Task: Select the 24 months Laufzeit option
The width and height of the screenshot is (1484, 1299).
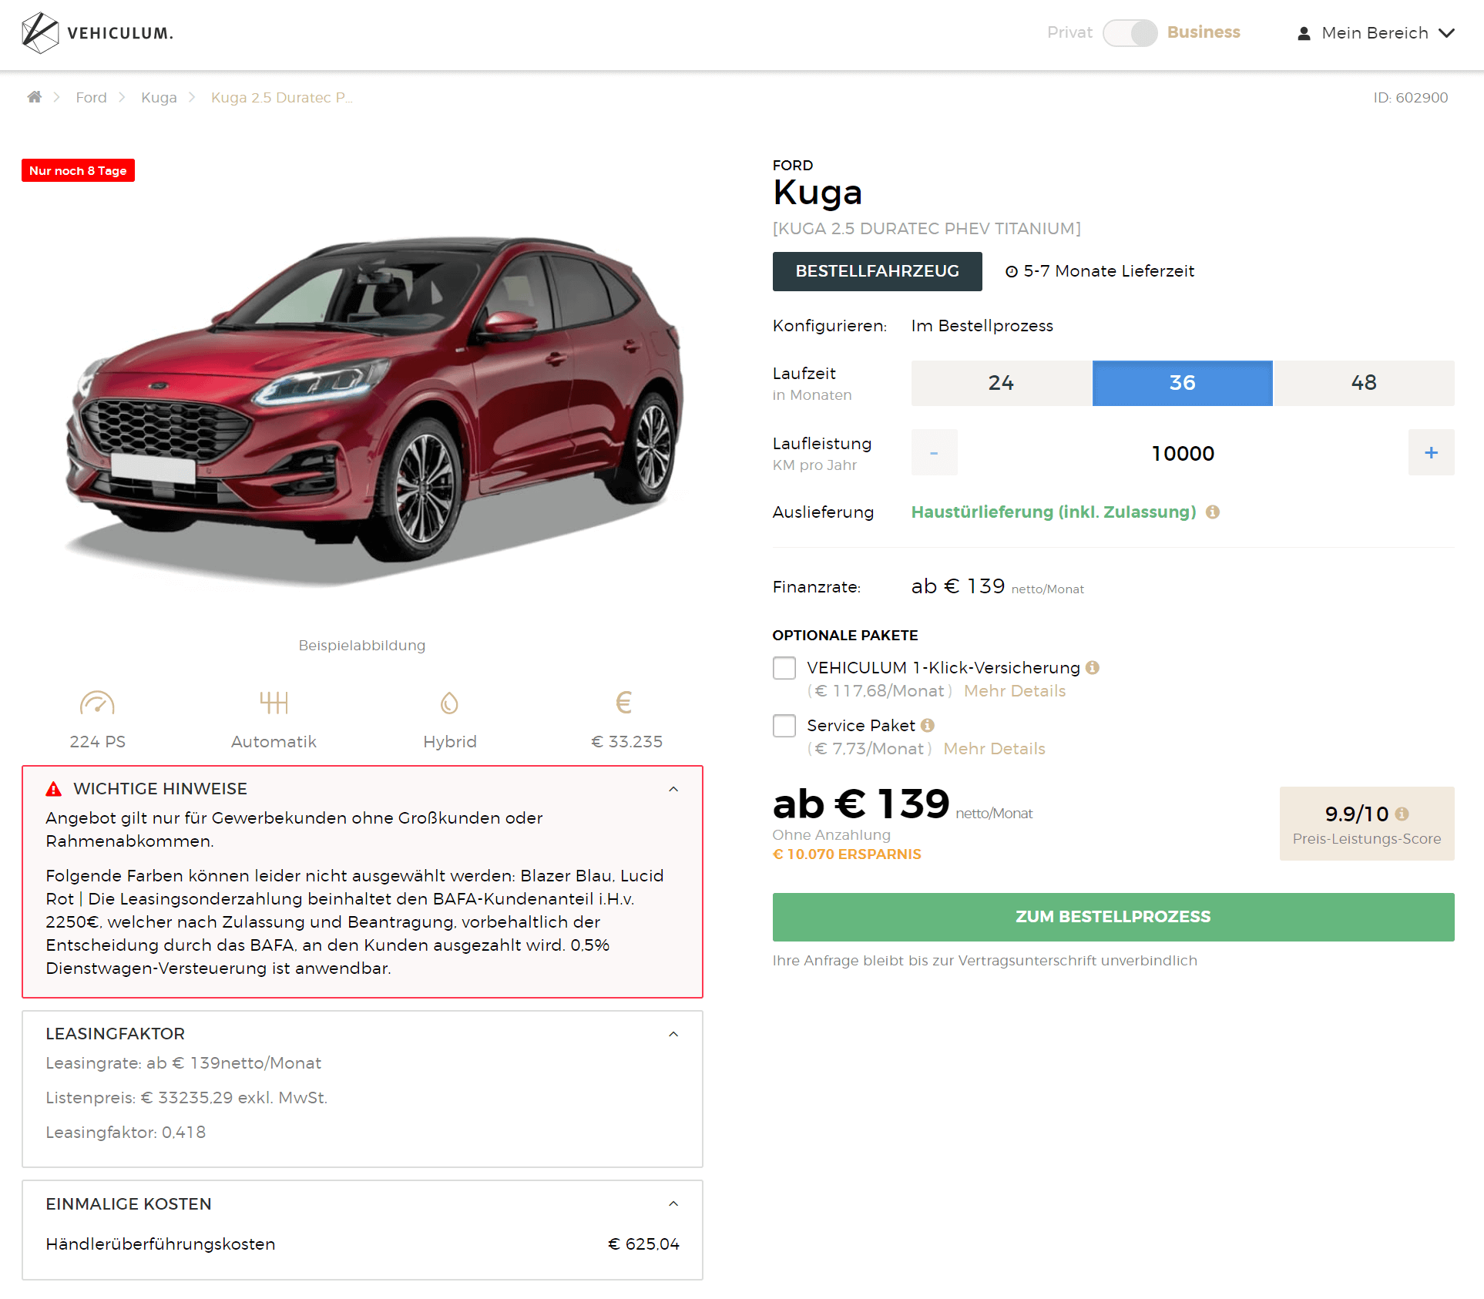Action: pyautogui.click(x=1001, y=383)
